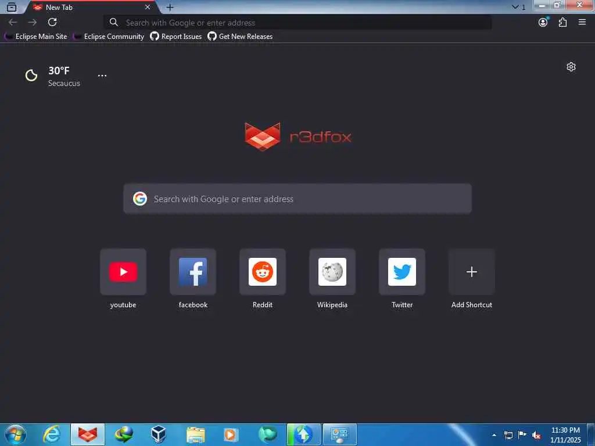Open the account profile icon

point(543,23)
